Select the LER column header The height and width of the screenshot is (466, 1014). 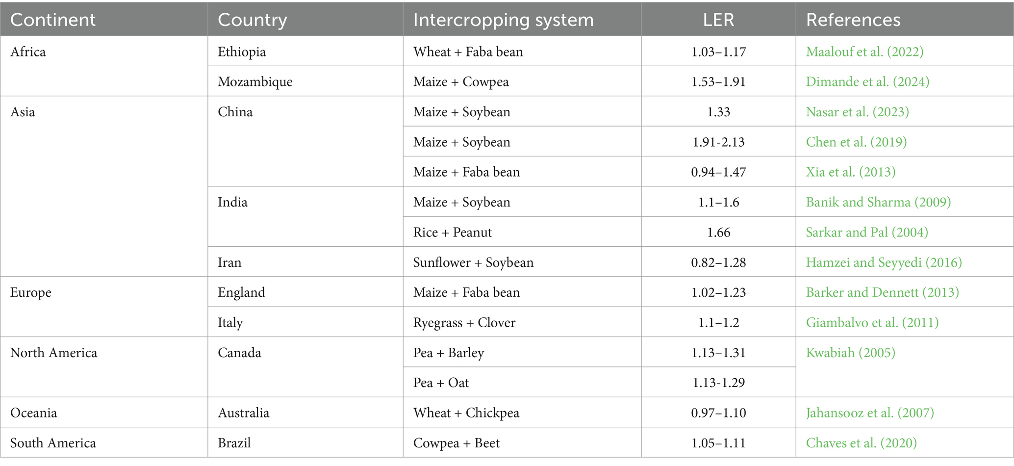(718, 20)
